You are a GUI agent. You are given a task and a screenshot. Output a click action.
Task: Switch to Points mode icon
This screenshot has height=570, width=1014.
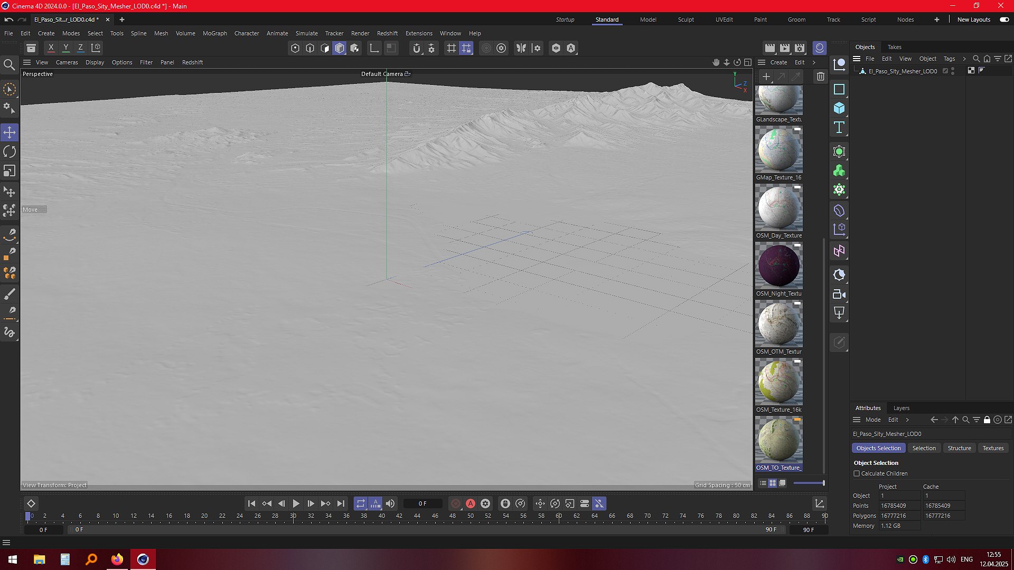(295, 48)
